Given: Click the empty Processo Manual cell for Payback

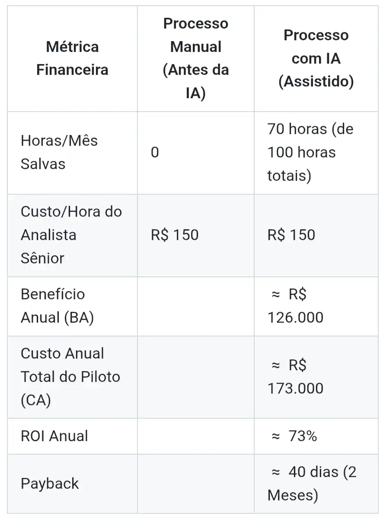Looking at the screenshot, I should [195, 484].
